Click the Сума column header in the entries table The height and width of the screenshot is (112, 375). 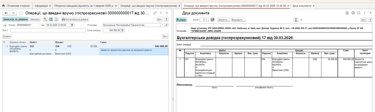[x=134, y=42]
